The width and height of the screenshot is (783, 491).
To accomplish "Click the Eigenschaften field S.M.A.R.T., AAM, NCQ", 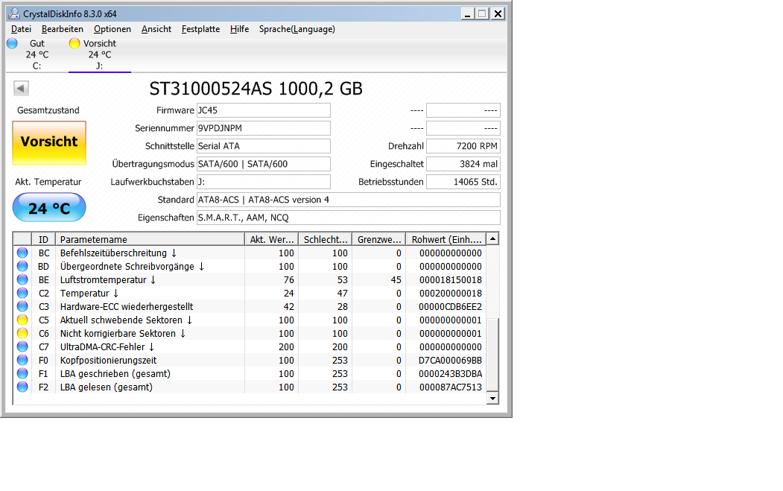I will [349, 218].
